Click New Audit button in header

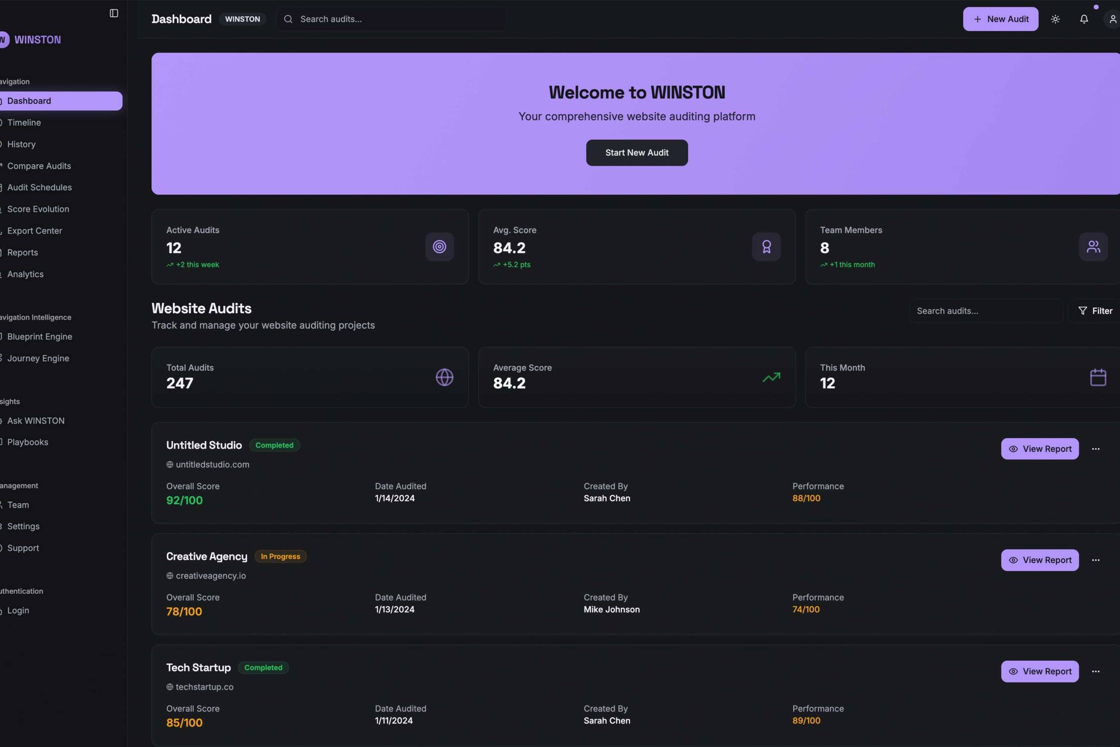tap(1001, 19)
